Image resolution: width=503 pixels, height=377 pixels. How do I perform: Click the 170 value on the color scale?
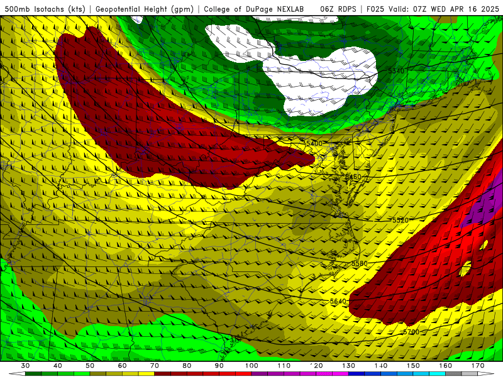coord(478,366)
